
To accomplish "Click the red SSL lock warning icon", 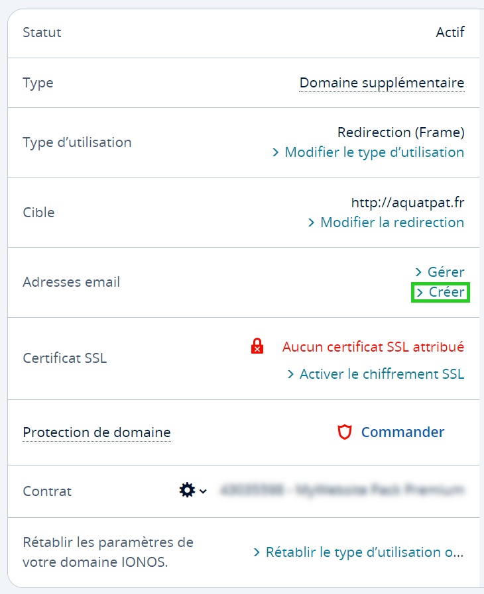I will coord(257,346).
